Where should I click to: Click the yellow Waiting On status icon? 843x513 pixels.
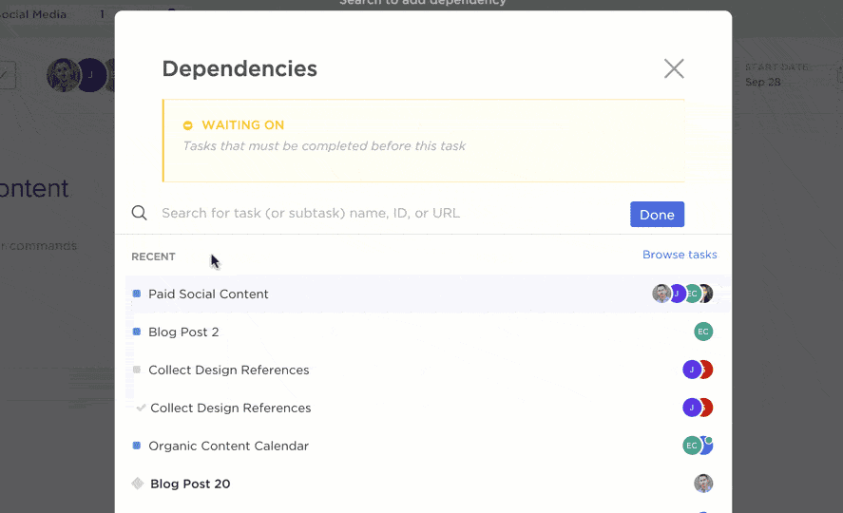coord(187,125)
